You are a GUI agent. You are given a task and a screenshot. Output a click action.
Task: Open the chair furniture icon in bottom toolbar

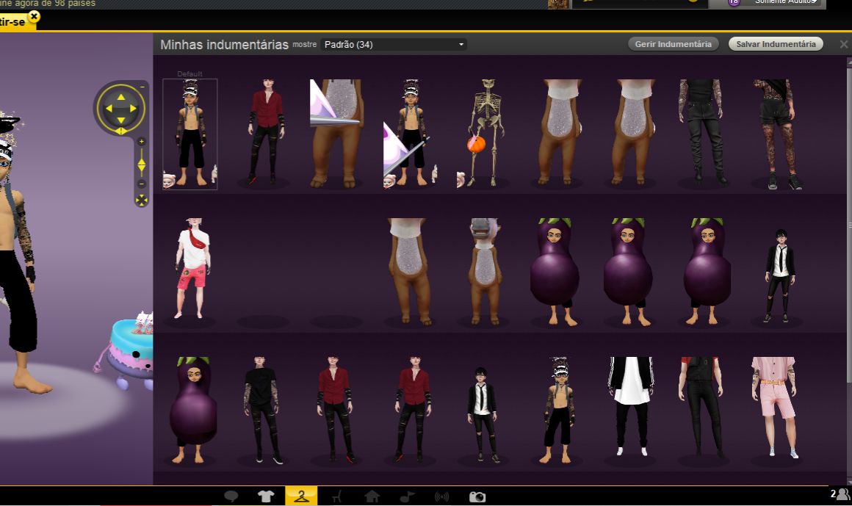pos(337,496)
